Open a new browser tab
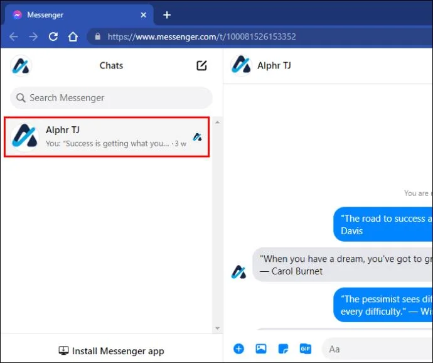Image resolution: width=433 pixels, height=363 pixels. (167, 15)
